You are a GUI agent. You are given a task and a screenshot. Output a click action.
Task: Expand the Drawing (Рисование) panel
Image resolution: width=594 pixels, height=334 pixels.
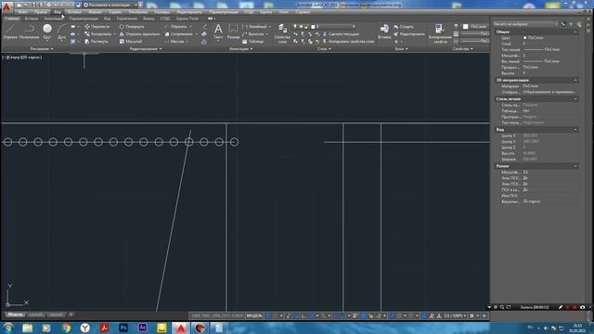(x=42, y=49)
